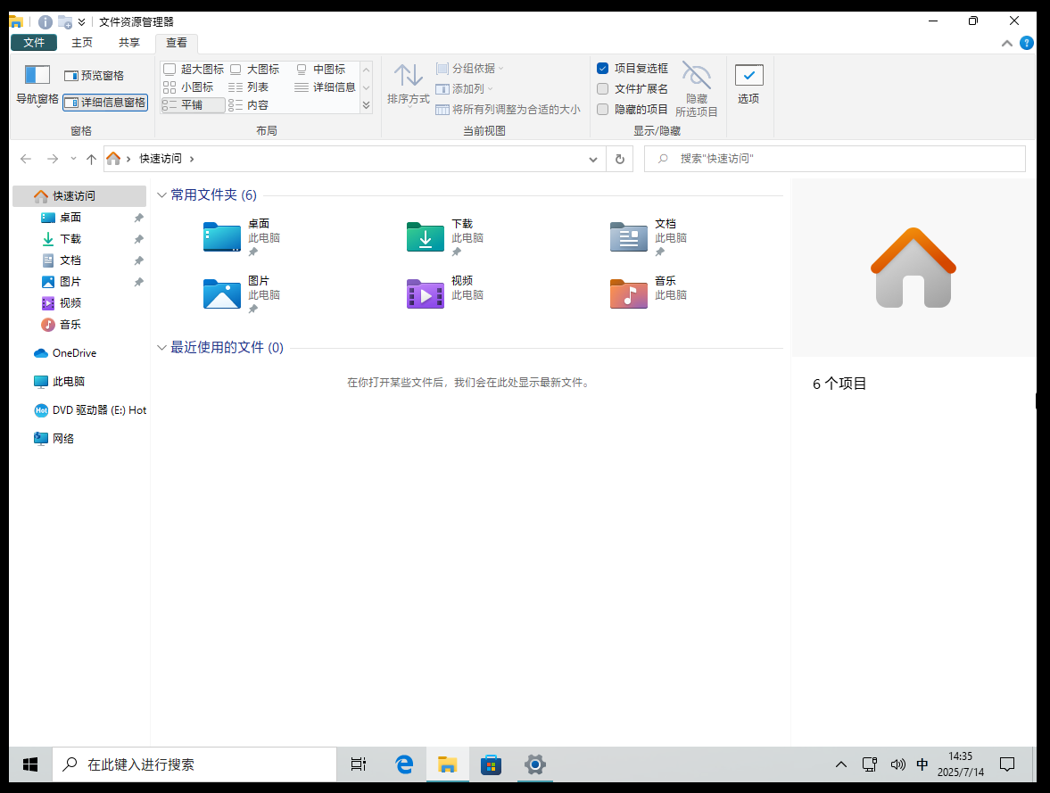Click the 隐藏所选项目 hide selected items icon

(696, 77)
